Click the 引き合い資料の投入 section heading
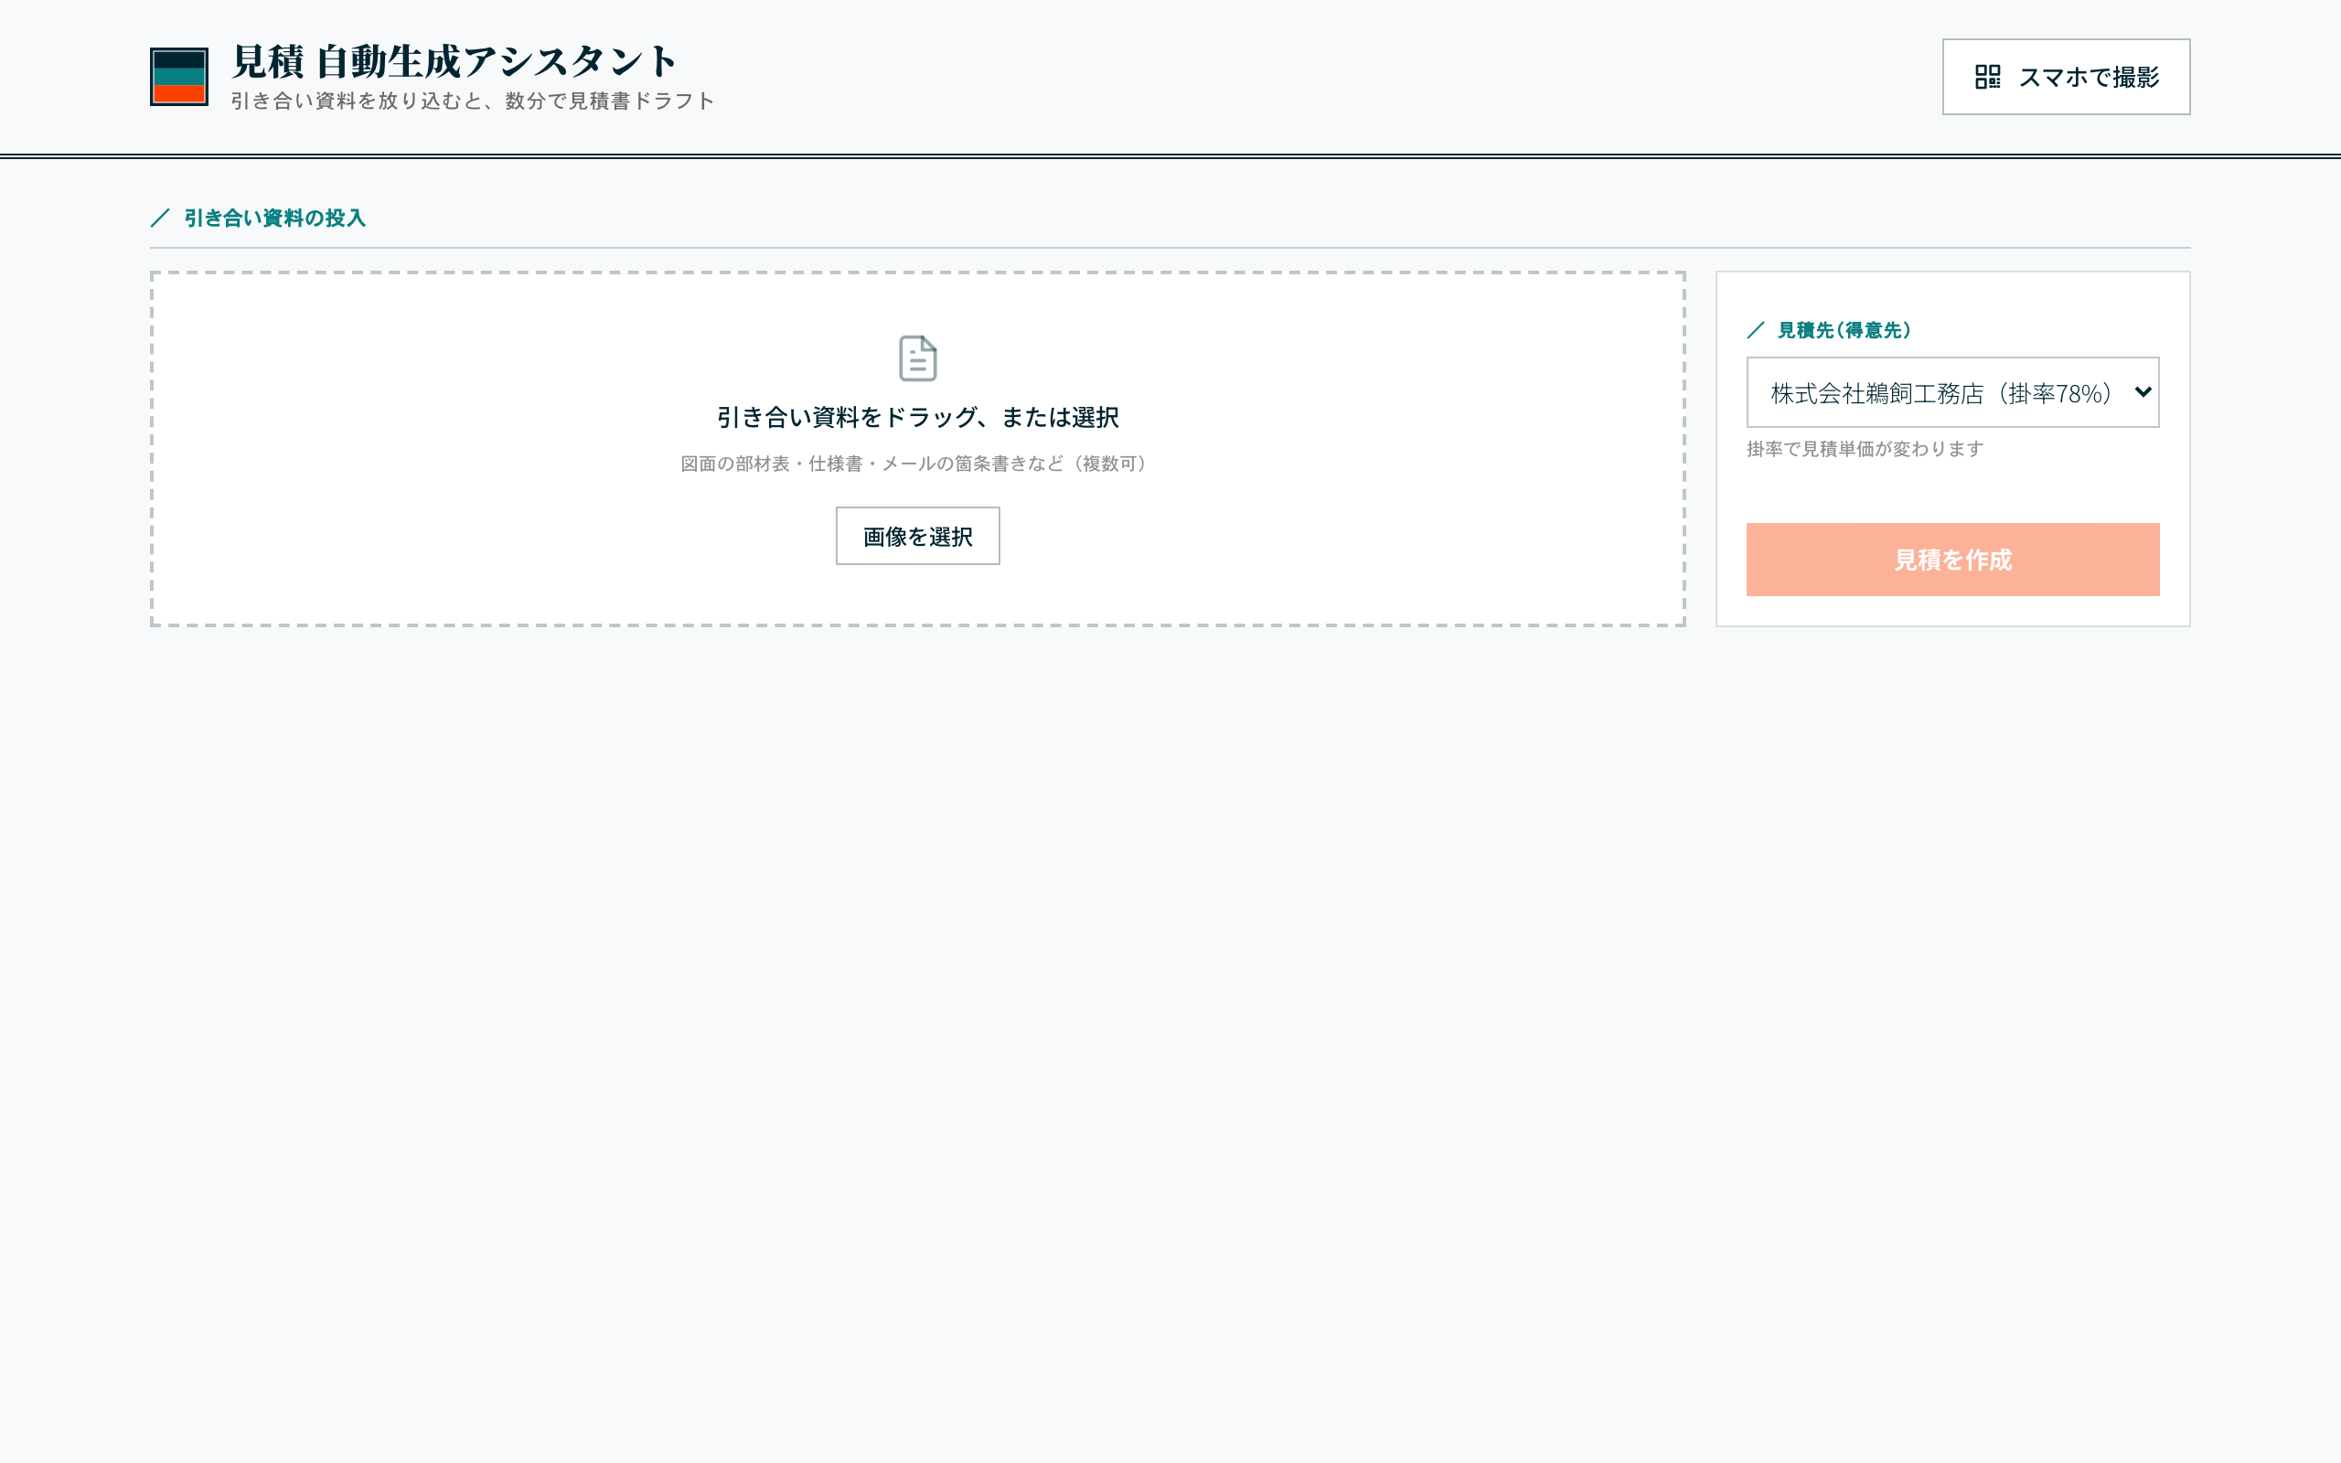 click(274, 218)
